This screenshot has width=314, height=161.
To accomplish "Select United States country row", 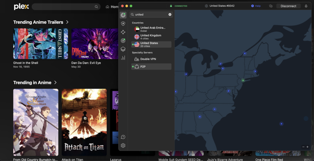I will tap(151, 45).
